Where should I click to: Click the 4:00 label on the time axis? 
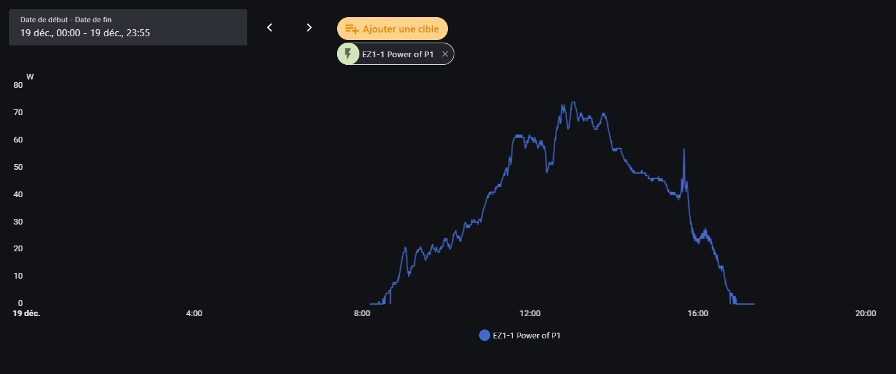coord(194,313)
